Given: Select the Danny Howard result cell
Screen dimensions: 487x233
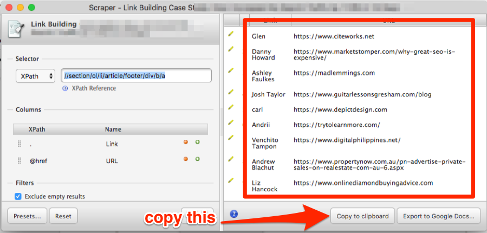Looking at the screenshot, I should click(263, 55).
